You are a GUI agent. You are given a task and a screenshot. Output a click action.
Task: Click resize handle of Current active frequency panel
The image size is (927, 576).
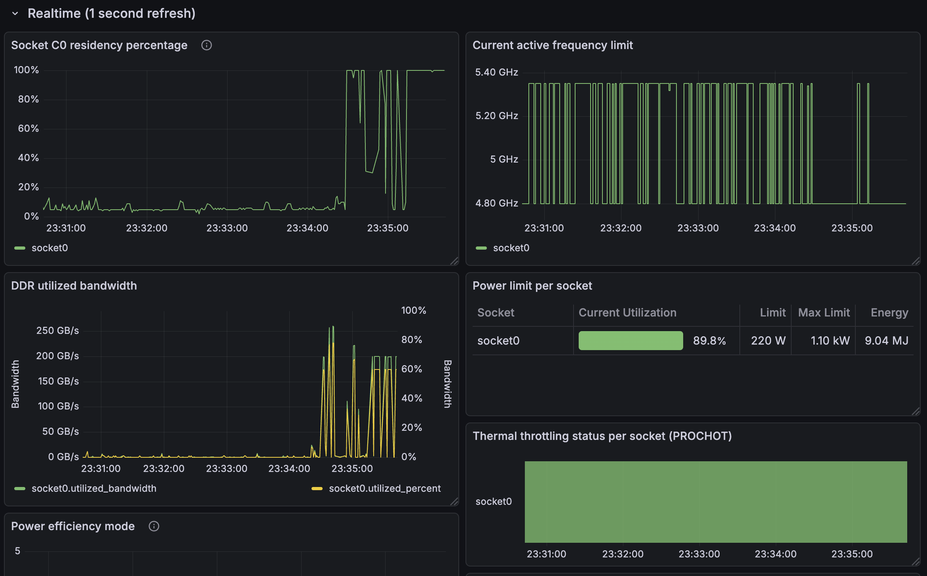(x=916, y=261)
